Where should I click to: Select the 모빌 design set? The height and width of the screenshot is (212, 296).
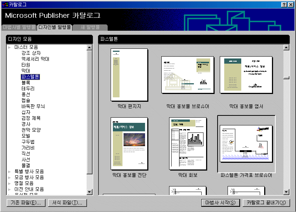coord(26,136)
